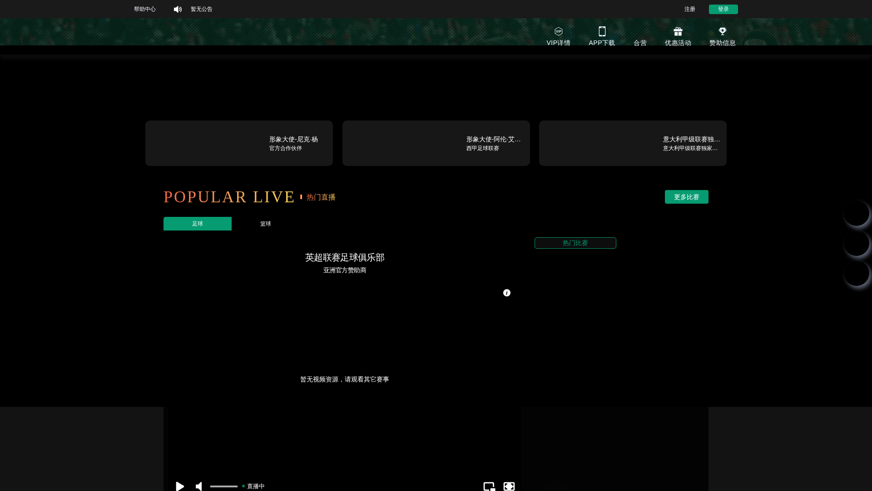Viewport: 872px width, 491px height.
Task: Click the 亚洲官方赞助商 subtitle
Action: 345,270
